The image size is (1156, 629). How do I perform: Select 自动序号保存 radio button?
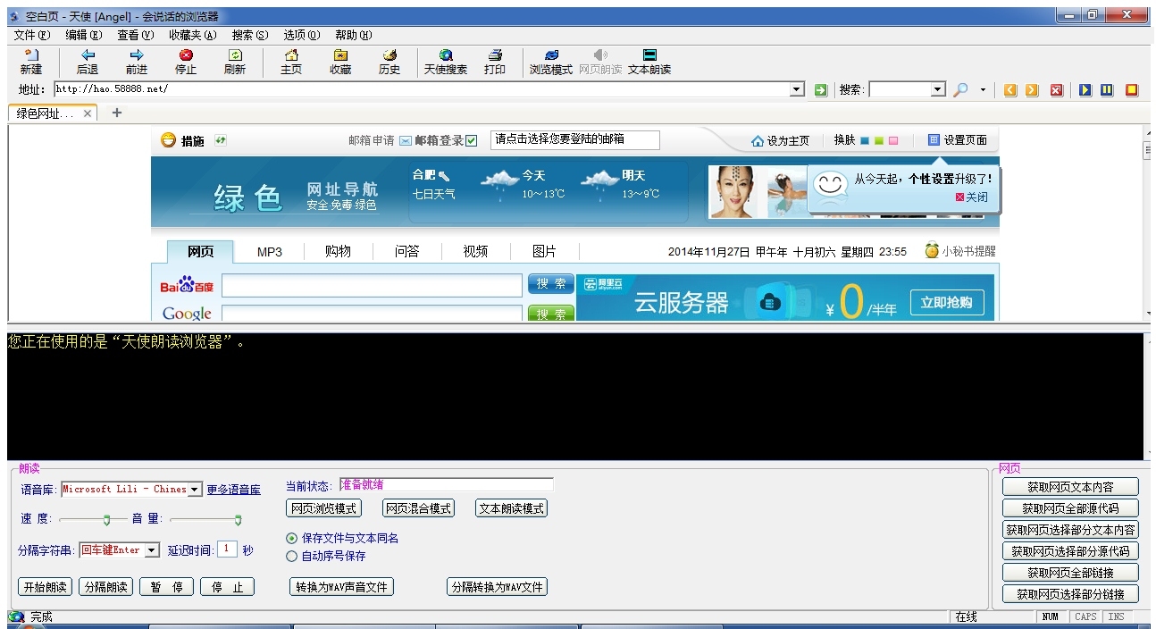291,557
